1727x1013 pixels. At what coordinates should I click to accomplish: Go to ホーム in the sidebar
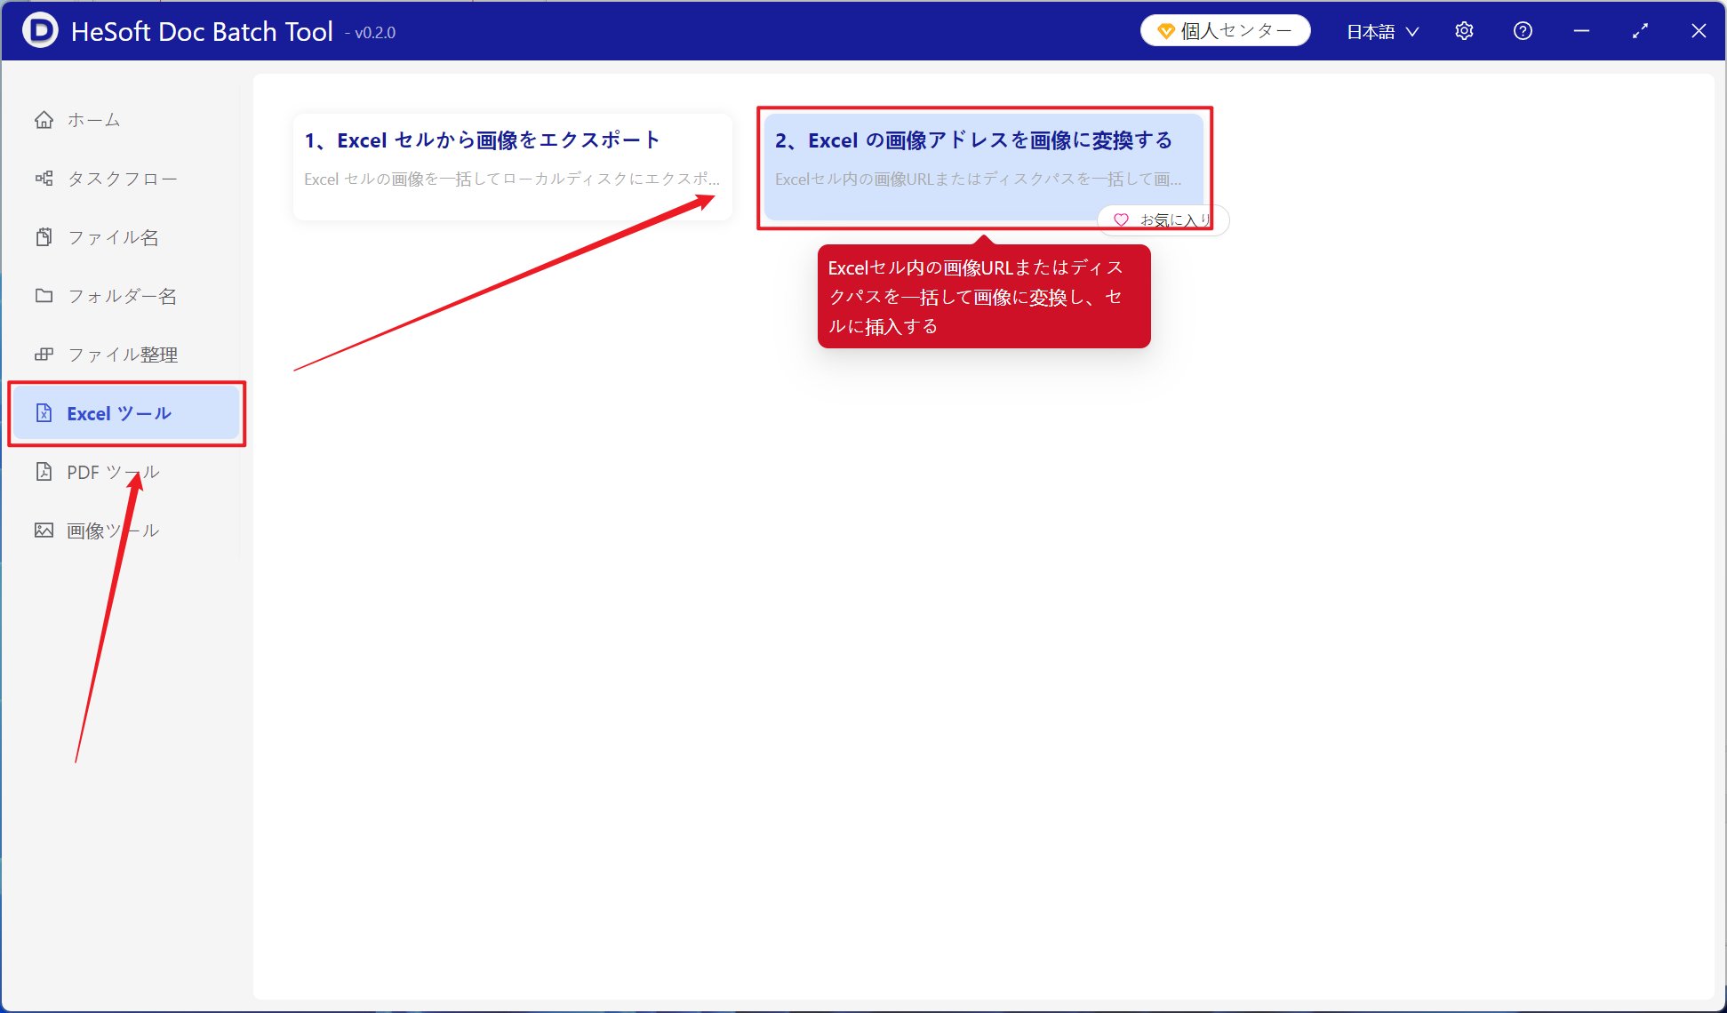pyautogui.click(x=126, y=120)
